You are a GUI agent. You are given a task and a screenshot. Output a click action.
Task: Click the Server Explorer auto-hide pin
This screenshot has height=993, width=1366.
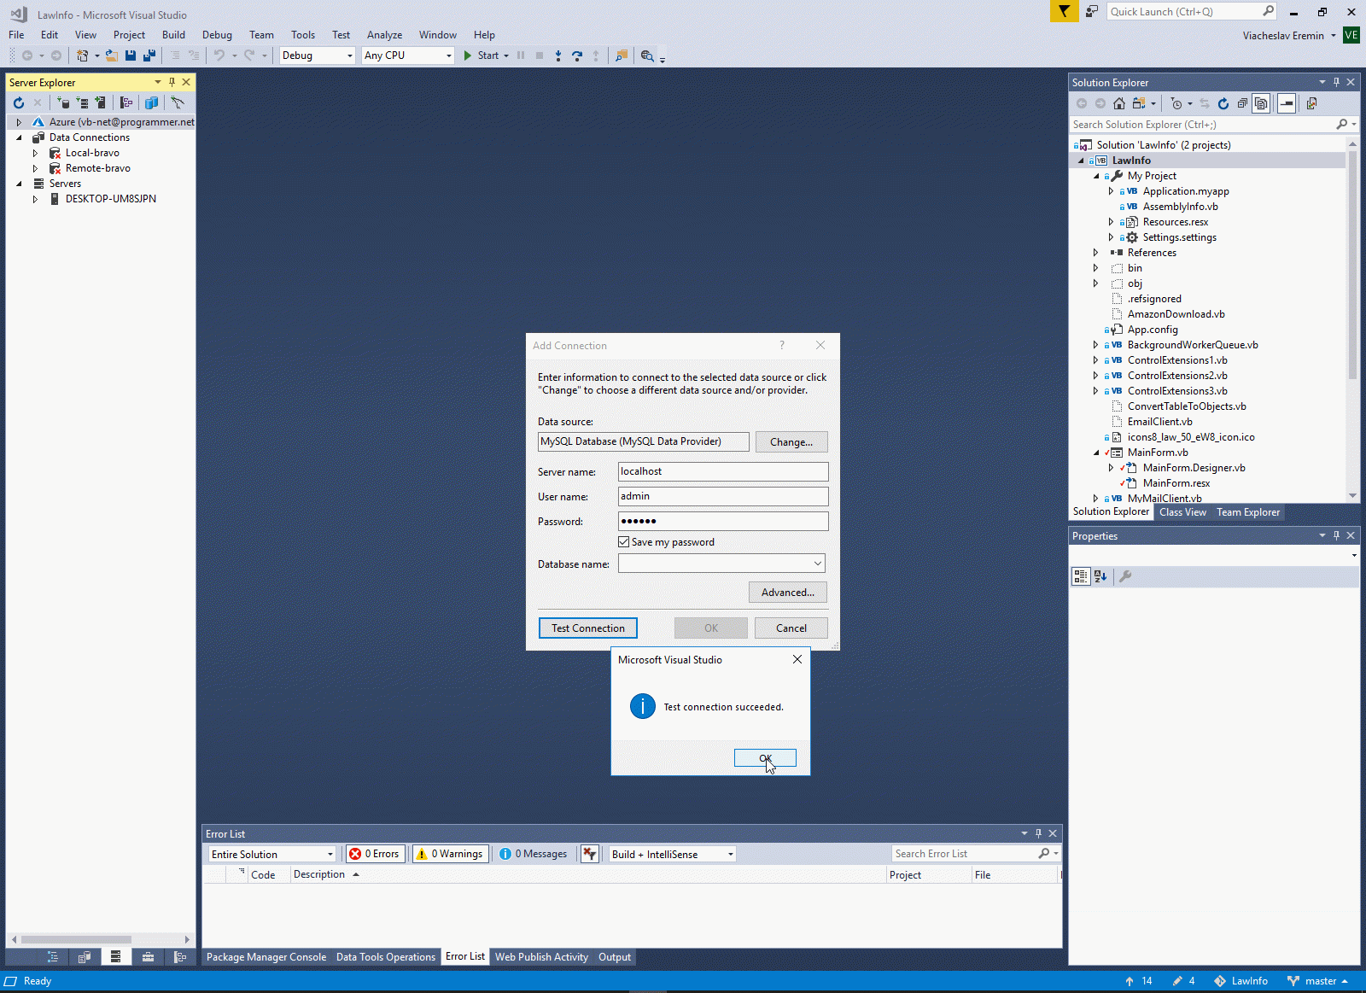click(x=172, y=82)
